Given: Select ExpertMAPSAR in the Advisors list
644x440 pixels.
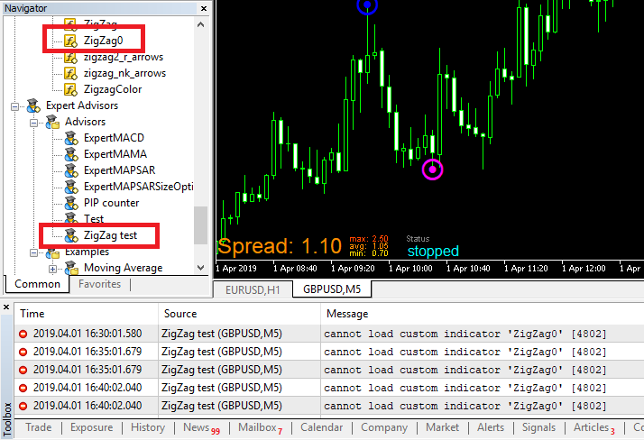Looking at the screenshot, I should [120, 170].
